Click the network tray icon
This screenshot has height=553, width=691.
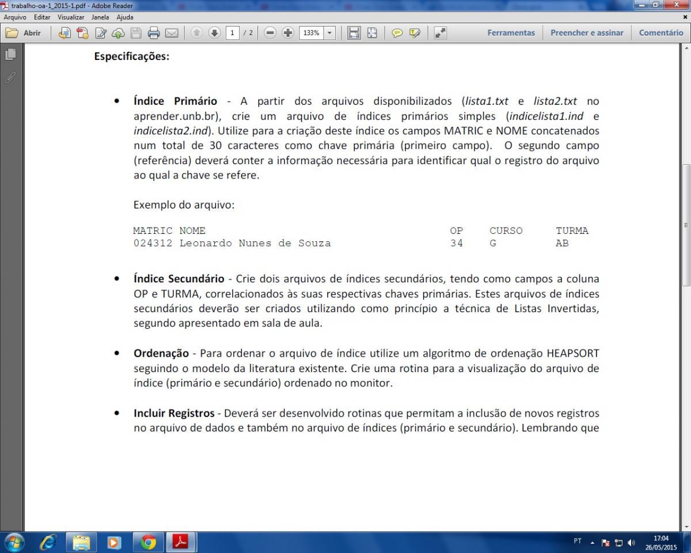click(x=618, y=543)
